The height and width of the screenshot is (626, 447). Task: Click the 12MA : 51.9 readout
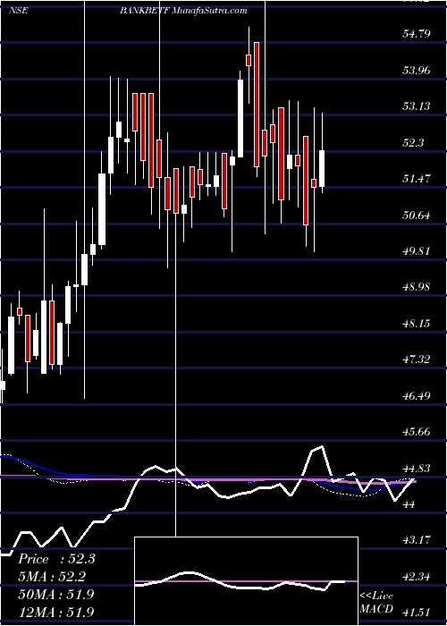coord(56,612)
